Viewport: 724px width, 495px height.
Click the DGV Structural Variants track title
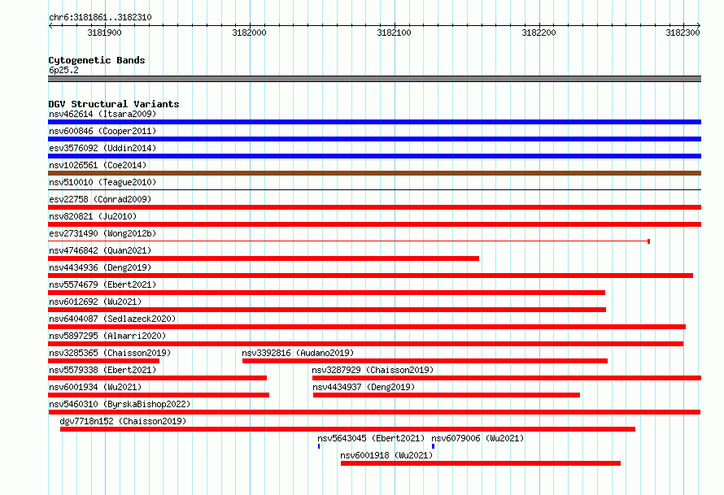tap(114, 104)
